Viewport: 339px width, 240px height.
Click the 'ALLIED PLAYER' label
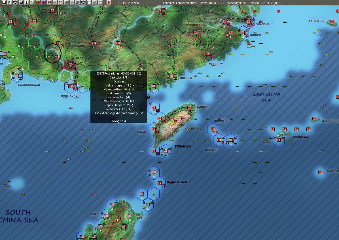[x=128, y=3]
